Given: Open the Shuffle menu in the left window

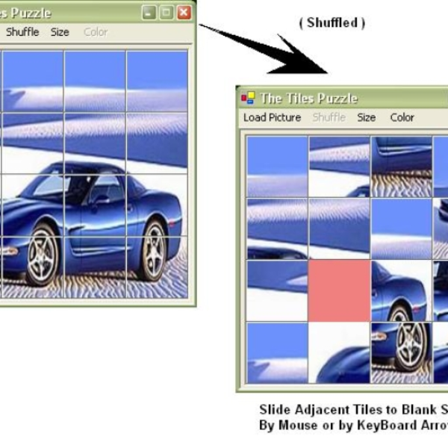Looking at the screenshot, I should [22, 32].
